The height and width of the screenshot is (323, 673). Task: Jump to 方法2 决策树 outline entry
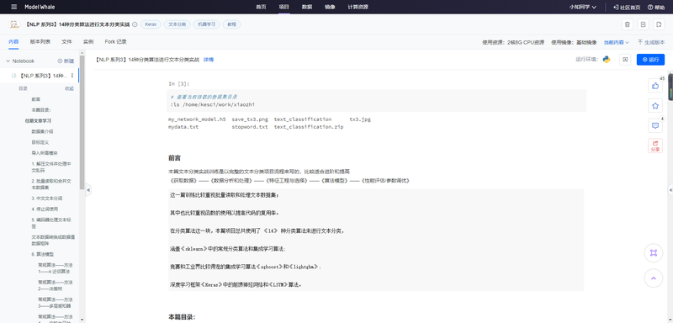[56, 285]
